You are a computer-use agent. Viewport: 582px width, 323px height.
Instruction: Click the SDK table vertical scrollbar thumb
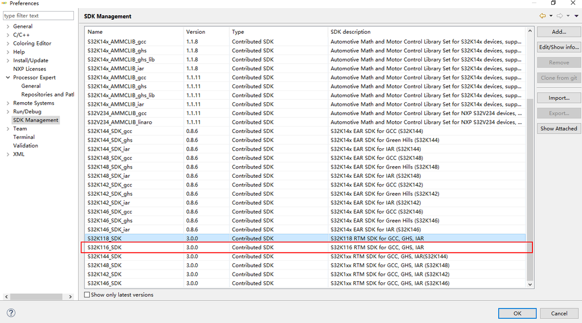(x=530, y=190)
